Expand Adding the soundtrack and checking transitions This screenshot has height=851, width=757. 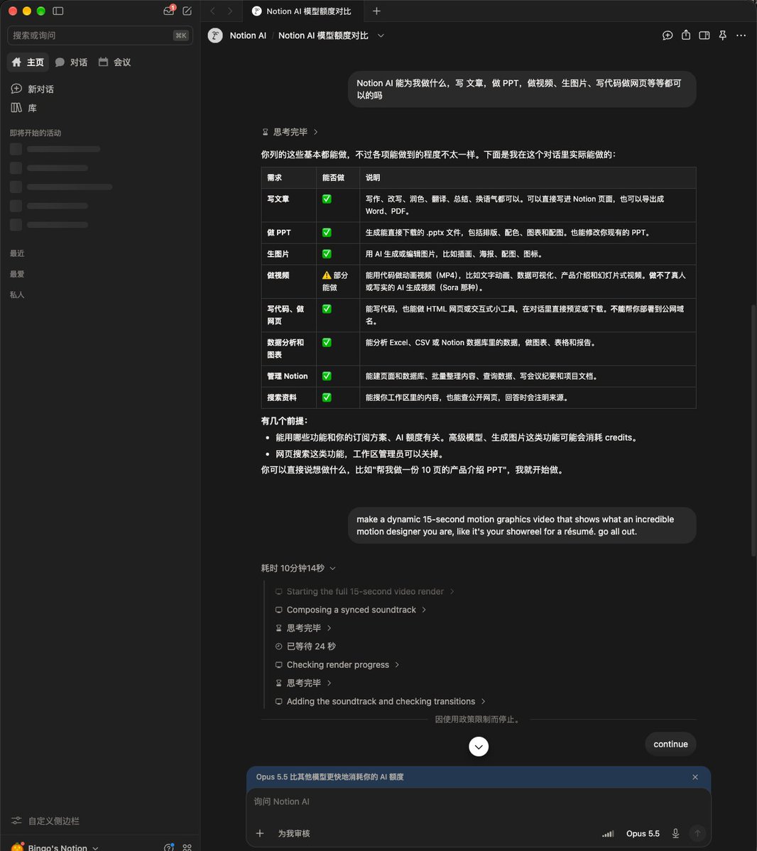(381, 701)
